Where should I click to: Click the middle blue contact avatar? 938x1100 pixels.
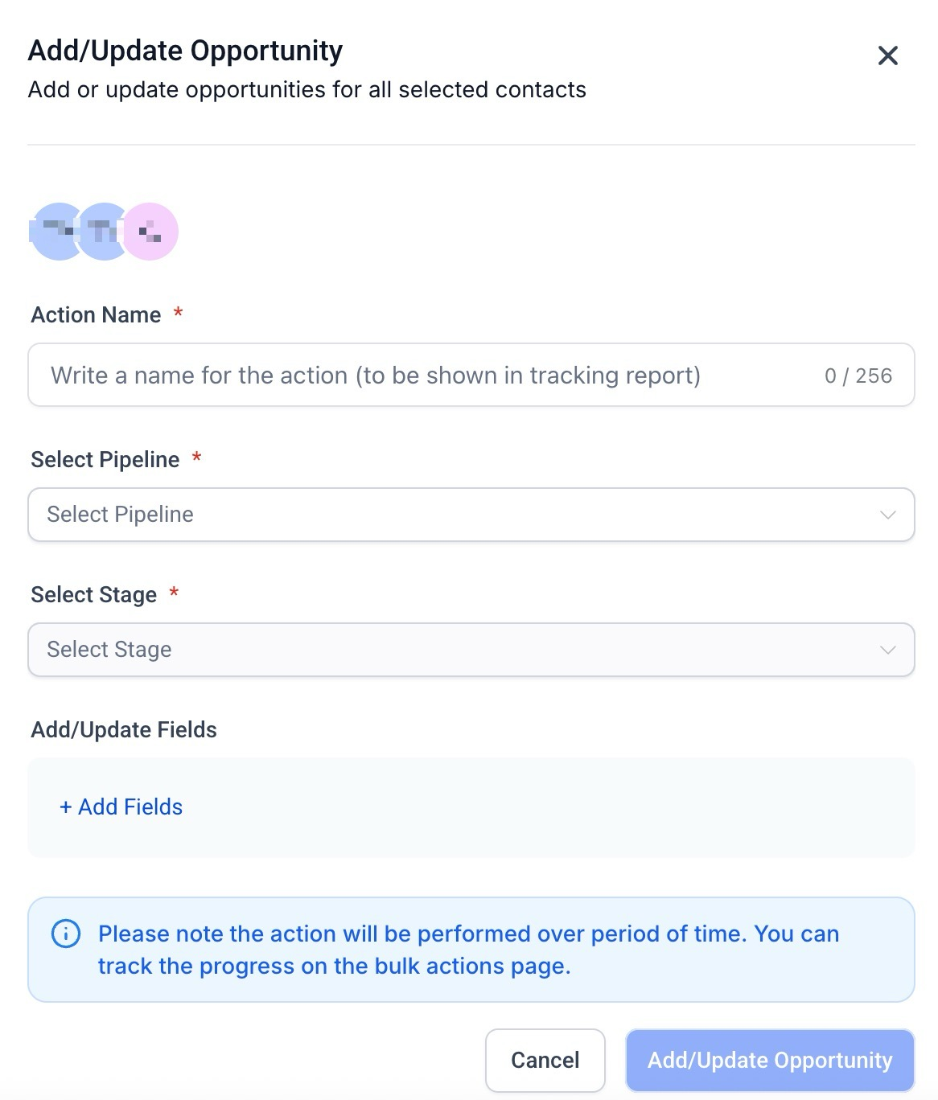[102, 232]
